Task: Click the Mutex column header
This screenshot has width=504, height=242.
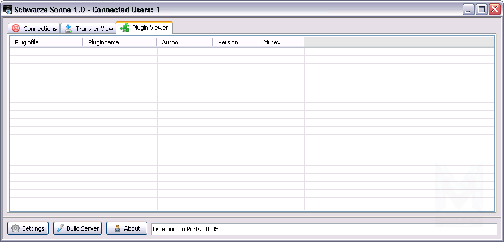Action: point(272,42)
